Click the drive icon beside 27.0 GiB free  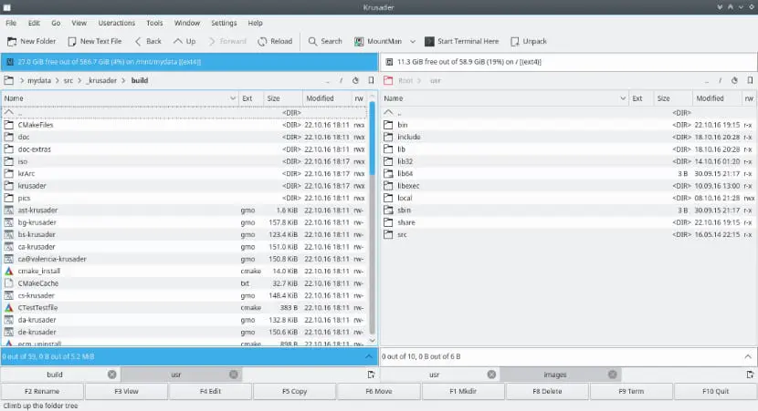10,62
